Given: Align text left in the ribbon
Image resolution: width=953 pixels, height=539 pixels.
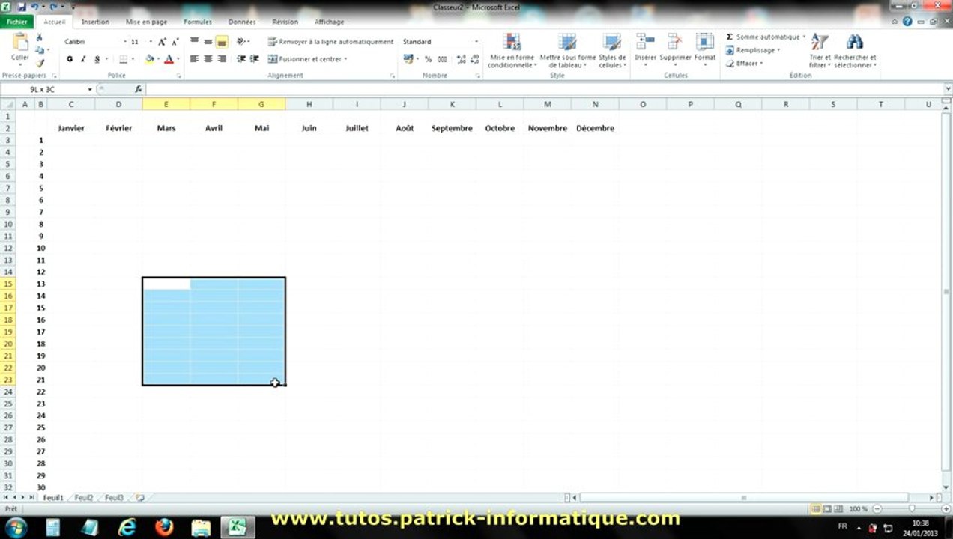Looking at the screenshot, I should pyautogui.click(x=194, y=58).
